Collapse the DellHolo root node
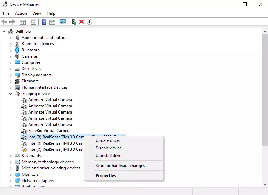 point(4,31)
